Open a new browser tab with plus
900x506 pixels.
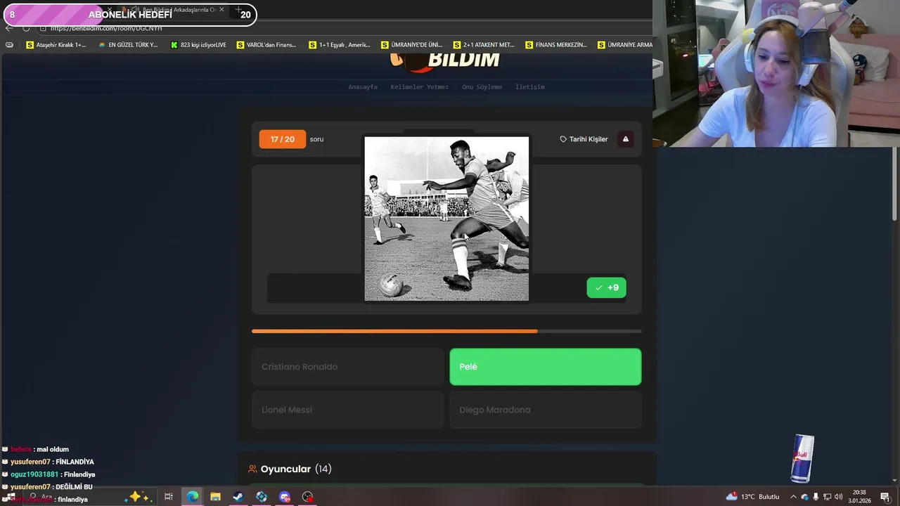239,10
